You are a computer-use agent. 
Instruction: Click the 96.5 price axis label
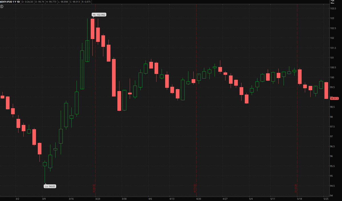(x=333, y=146)
